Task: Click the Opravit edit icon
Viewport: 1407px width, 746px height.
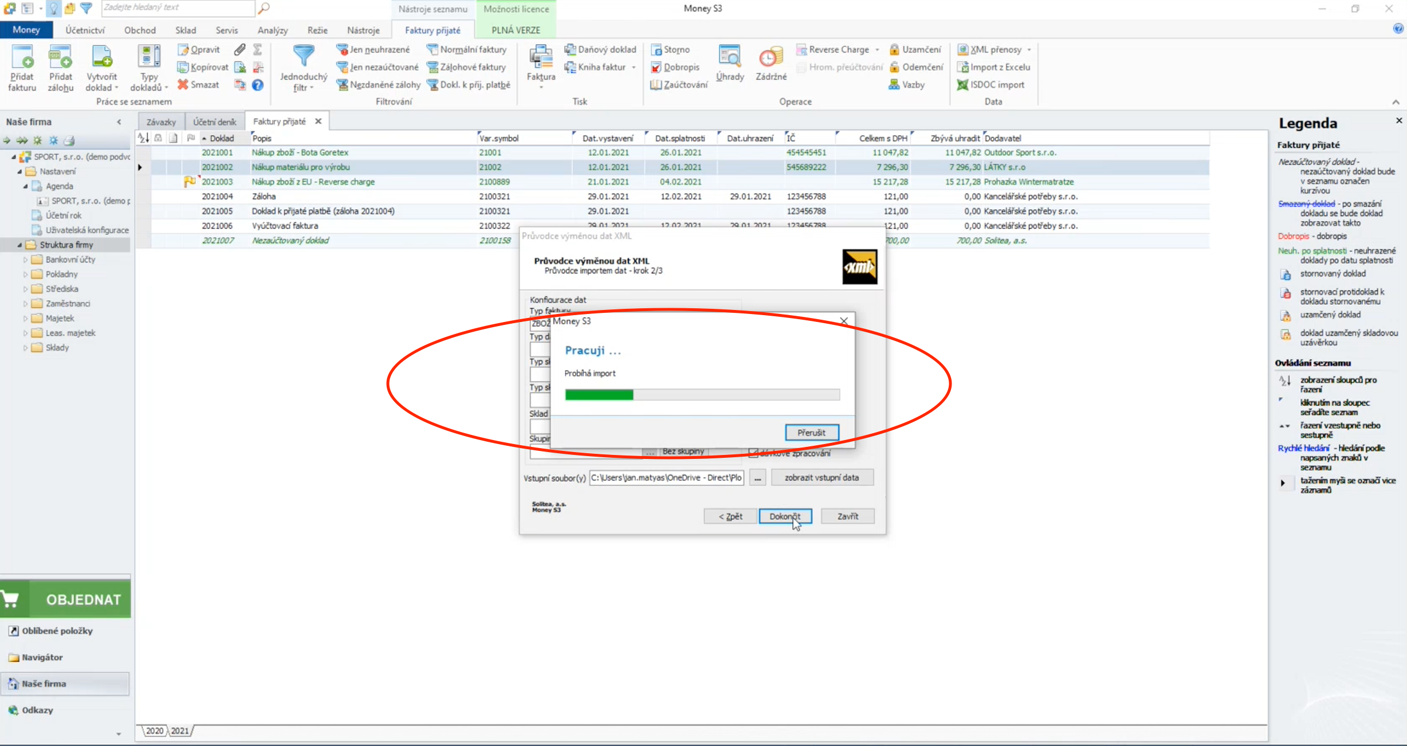Action: (183, 50)
